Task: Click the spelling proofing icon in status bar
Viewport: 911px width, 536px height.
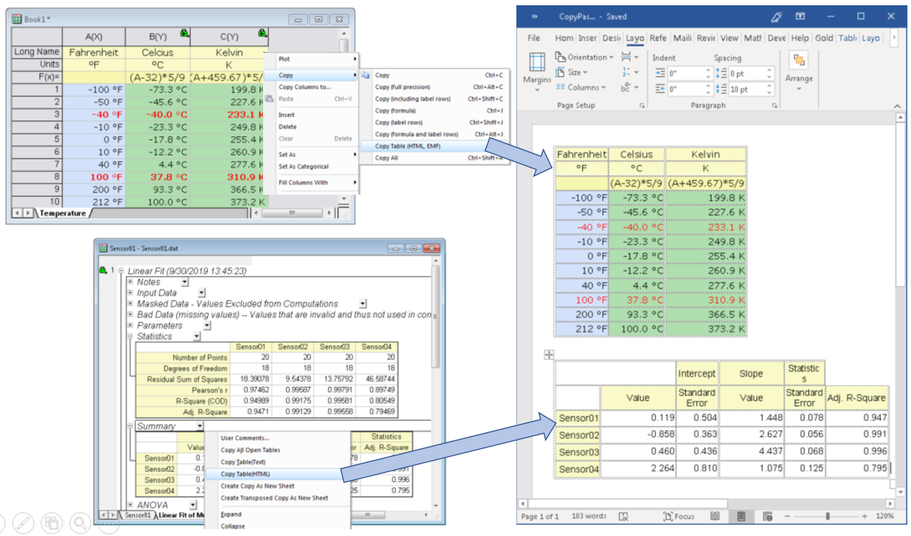Action: pos(623,516)
